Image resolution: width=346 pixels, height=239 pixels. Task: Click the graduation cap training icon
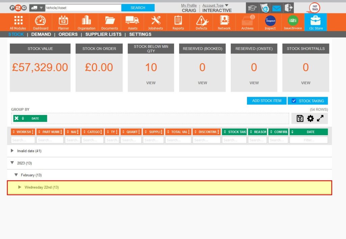(251, 7)
